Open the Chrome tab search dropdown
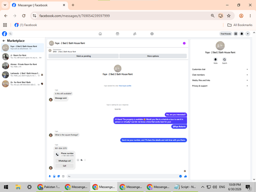 pos(5,5)
